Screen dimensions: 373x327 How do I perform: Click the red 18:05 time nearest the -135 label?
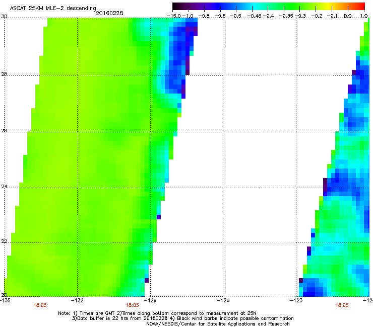(40, 305)
